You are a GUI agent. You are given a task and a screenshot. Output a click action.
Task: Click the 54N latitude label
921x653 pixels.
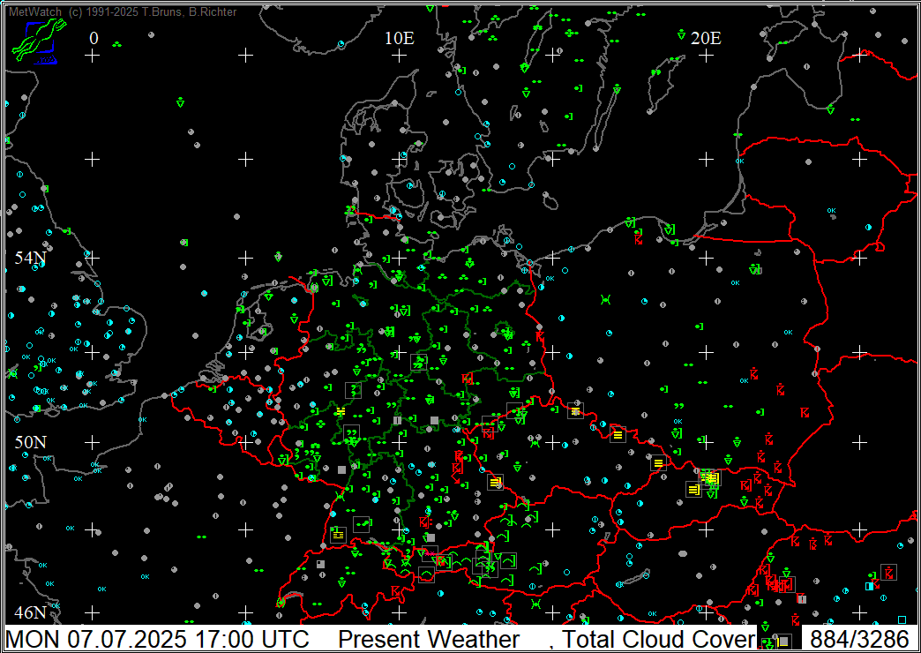pos(31,258)
